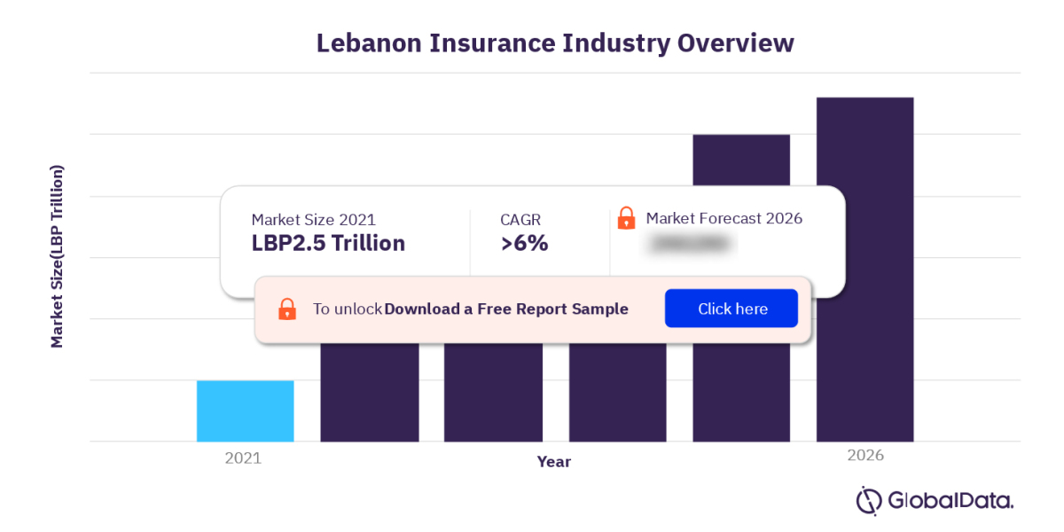The height and width of the screenshot is (532, 1064).
Task: Click the 2026 axis tick label
Action: (x=865, y=455)
